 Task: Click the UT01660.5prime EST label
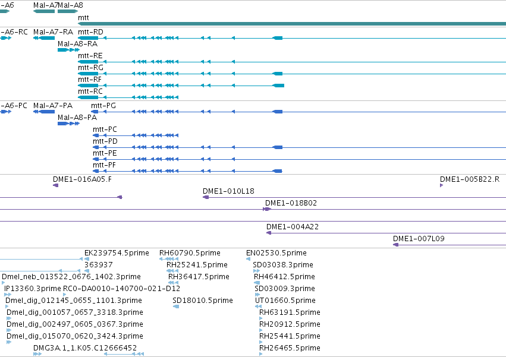pyautogui.click(x=285, y=301)
